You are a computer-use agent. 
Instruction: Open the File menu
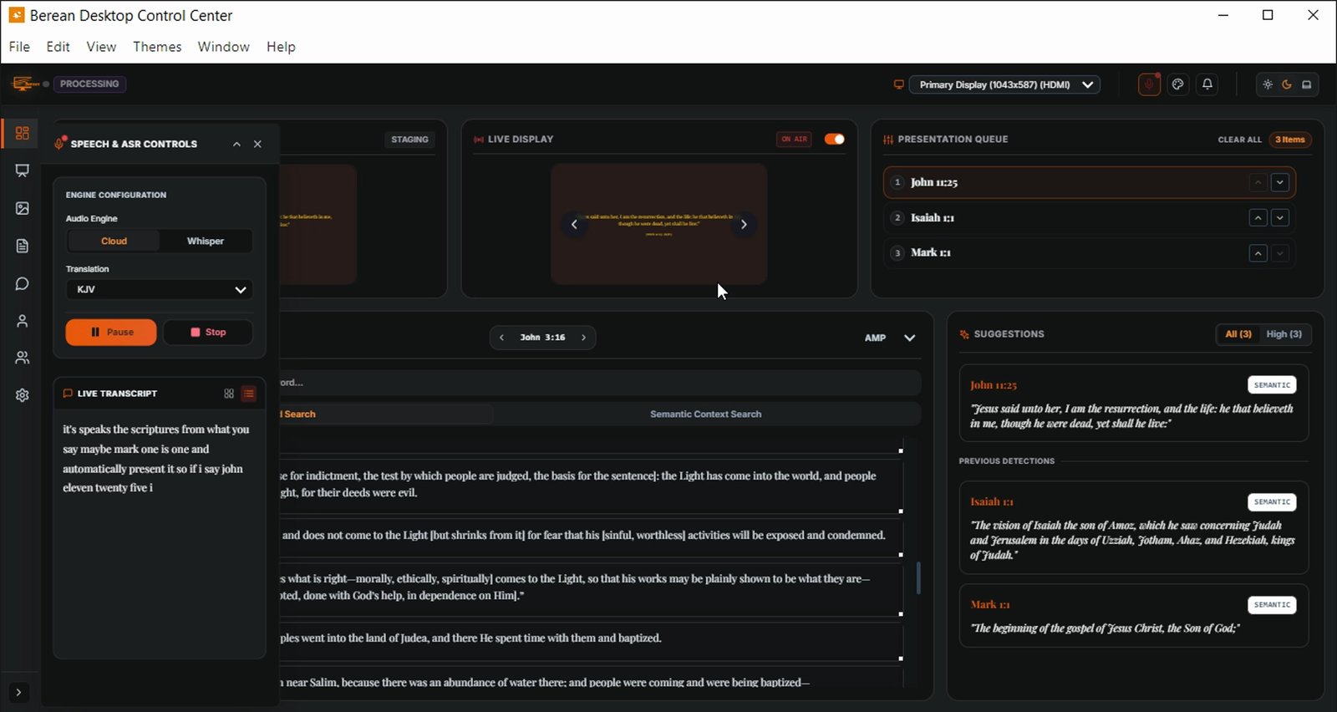point(19,47)
